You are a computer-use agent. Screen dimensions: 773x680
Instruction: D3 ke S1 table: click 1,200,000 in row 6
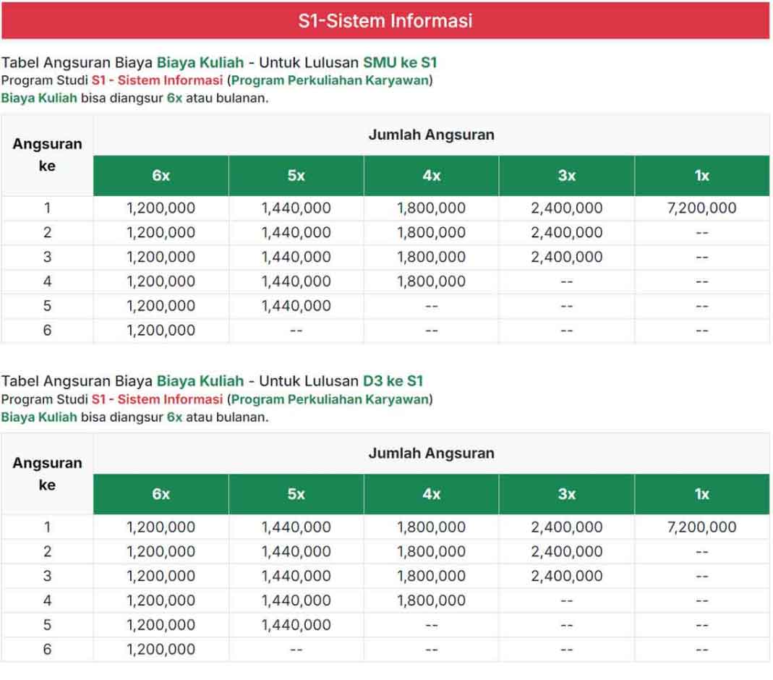161,650
